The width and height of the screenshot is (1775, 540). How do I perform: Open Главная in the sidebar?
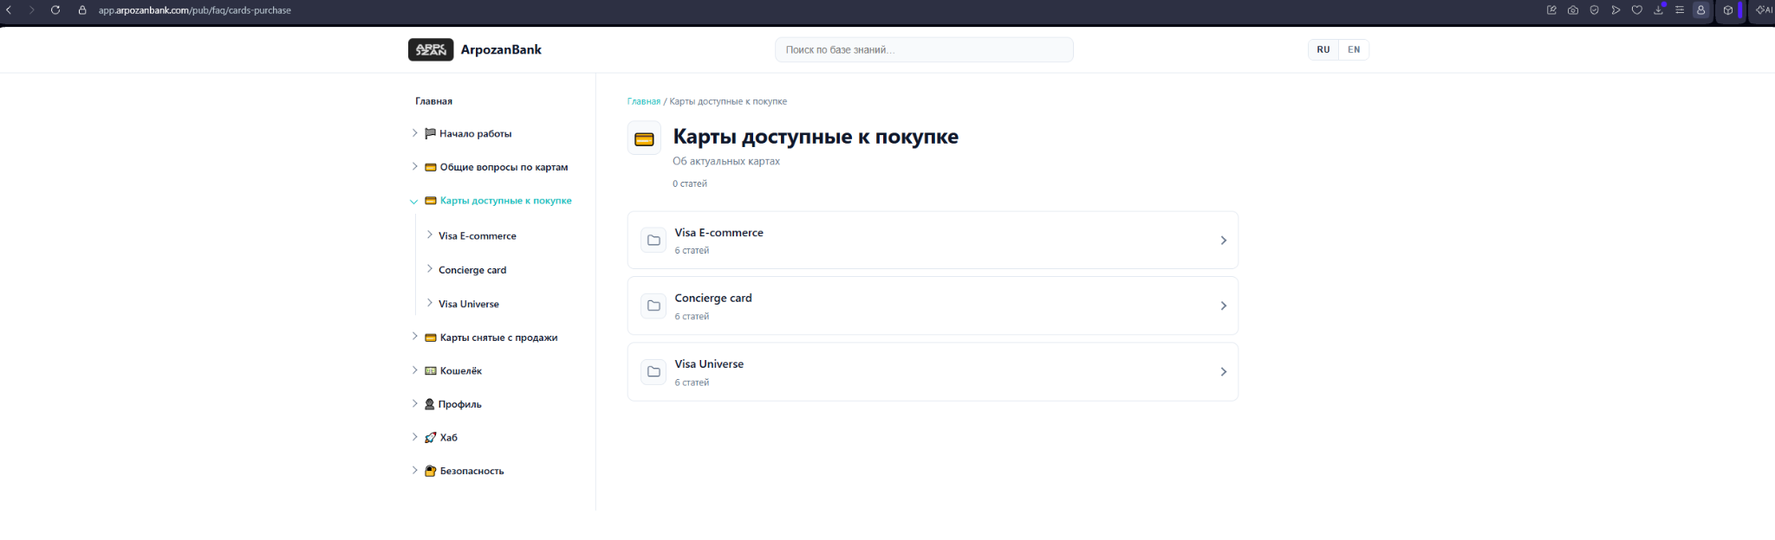433,101
